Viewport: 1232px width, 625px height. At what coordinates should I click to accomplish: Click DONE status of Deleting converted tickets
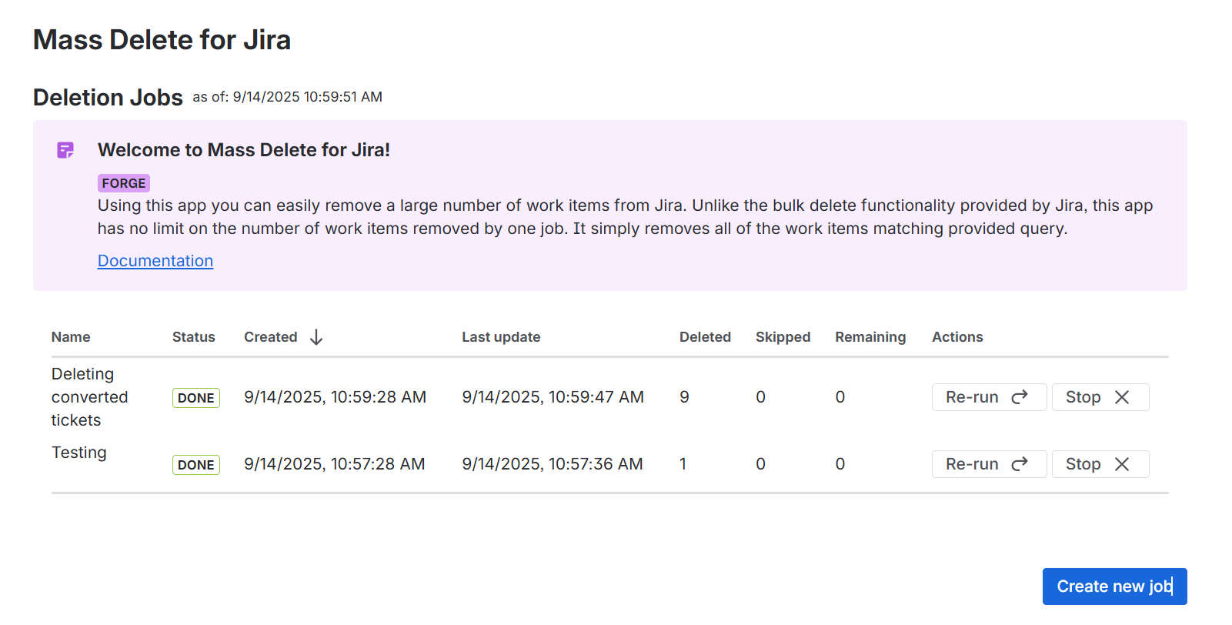click(x=196, y=398)
